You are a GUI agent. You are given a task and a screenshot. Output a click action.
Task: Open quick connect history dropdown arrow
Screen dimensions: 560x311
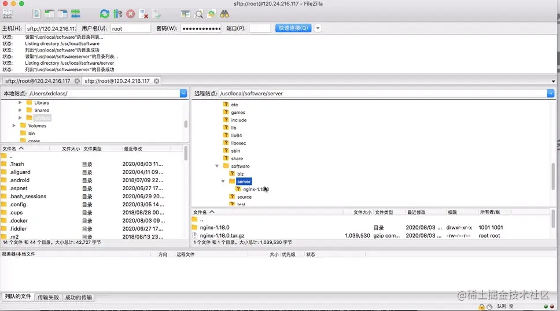pos(318,28)
